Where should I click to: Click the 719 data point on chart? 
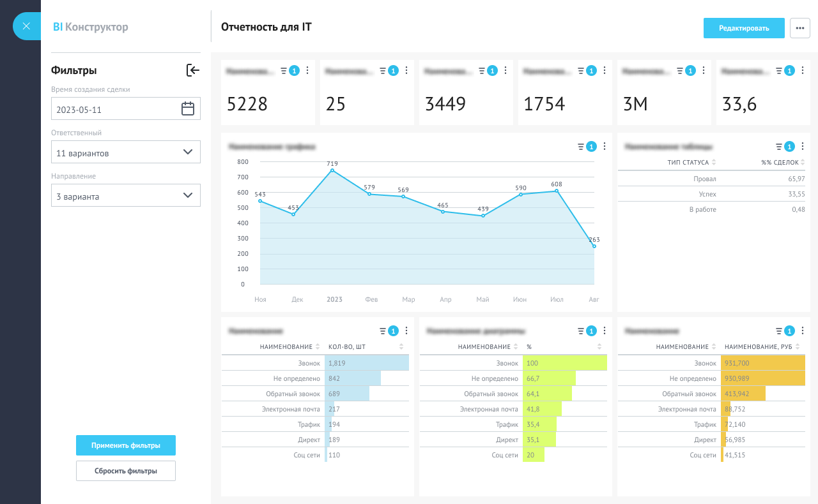click(x=332, y=170)
